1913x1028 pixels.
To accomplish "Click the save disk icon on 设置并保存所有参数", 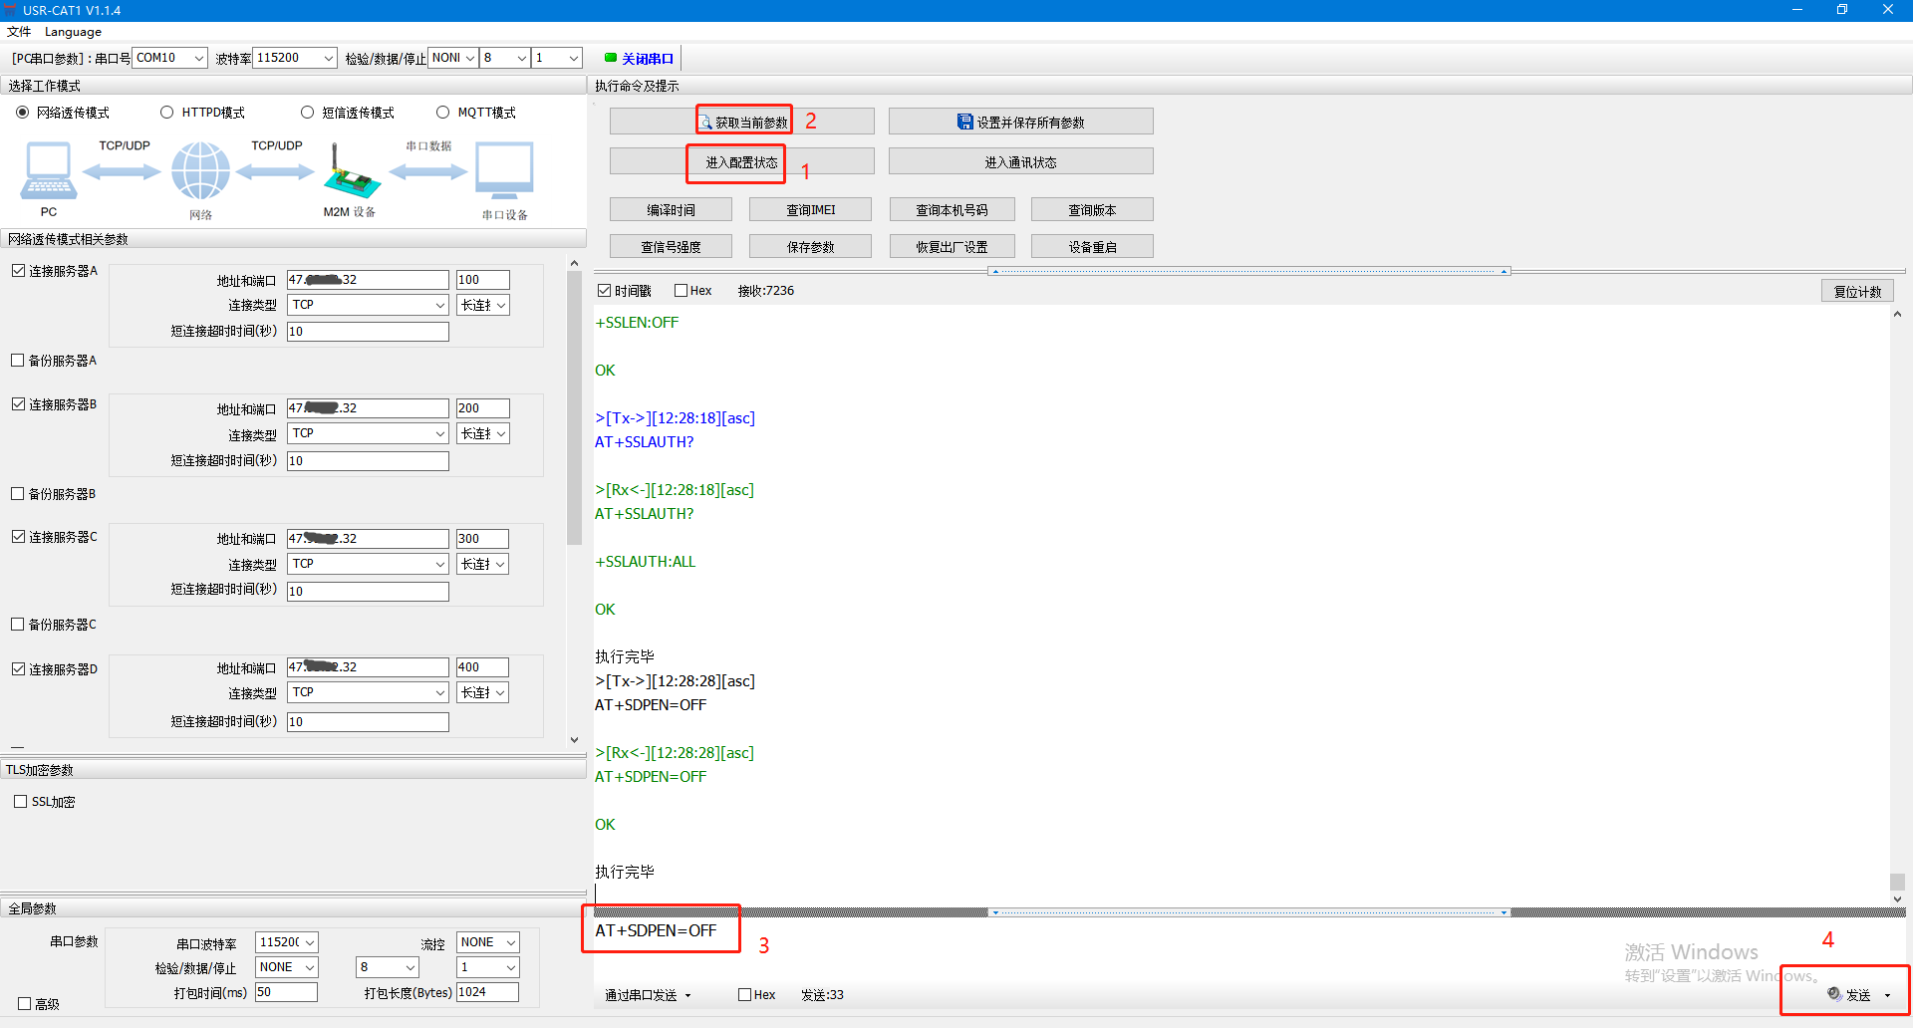I will 964,122.
